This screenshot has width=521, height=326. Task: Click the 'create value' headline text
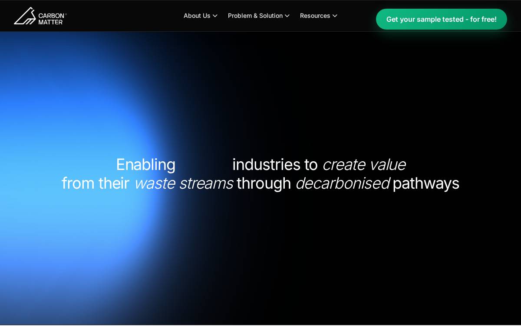(x=364, y=164)
